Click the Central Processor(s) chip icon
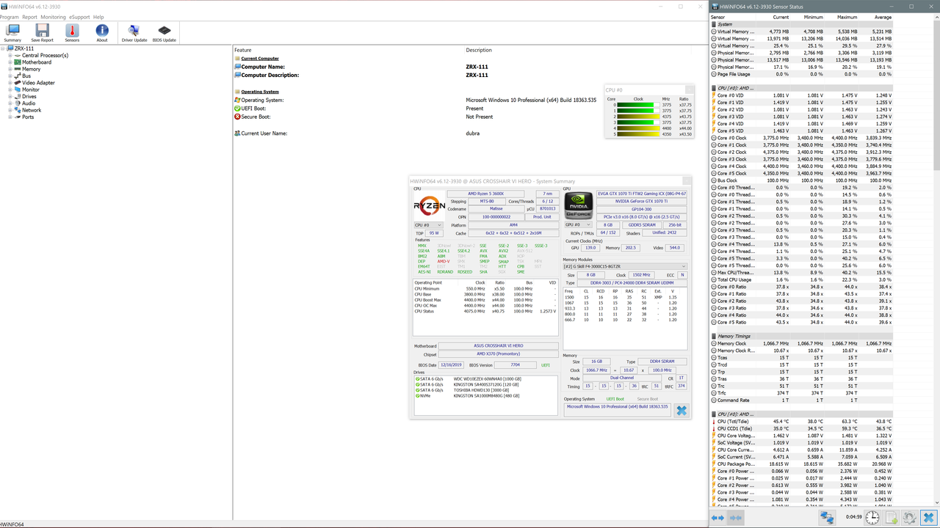Viewport: 940px width, 528px height. point(18,55)
